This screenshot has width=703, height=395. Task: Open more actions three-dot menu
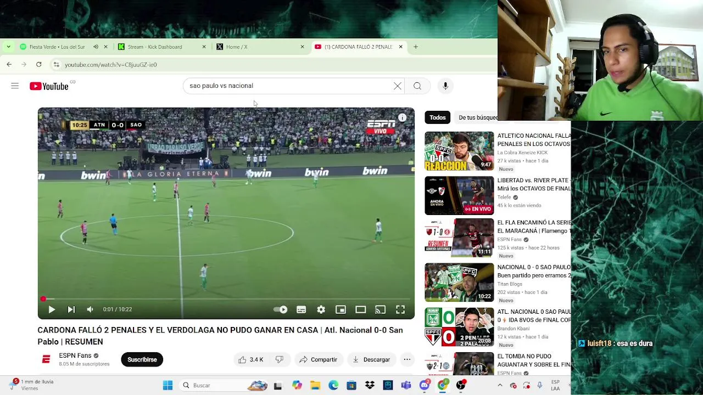[407, 359]
